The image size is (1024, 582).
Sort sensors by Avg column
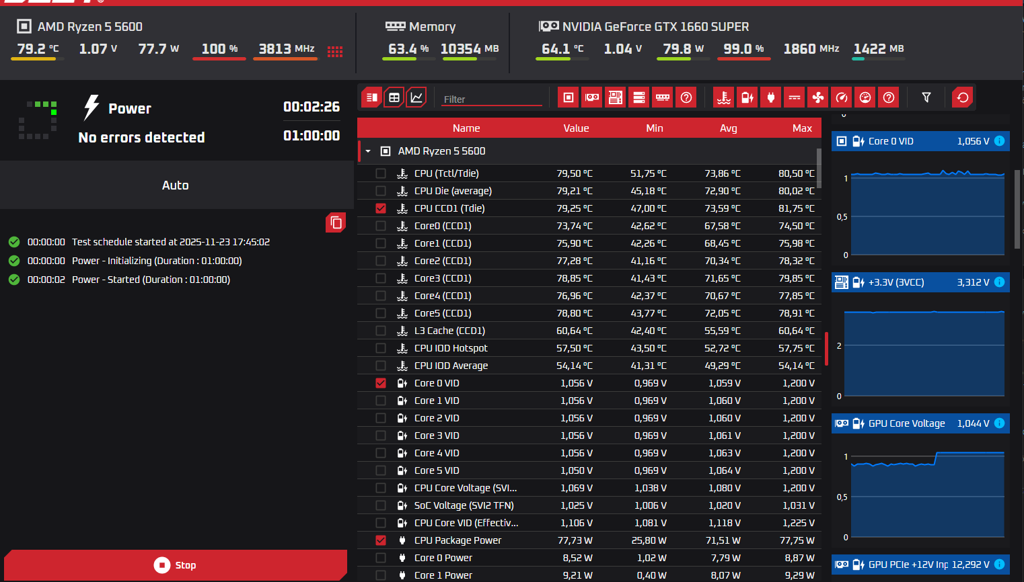click(729, 128)
